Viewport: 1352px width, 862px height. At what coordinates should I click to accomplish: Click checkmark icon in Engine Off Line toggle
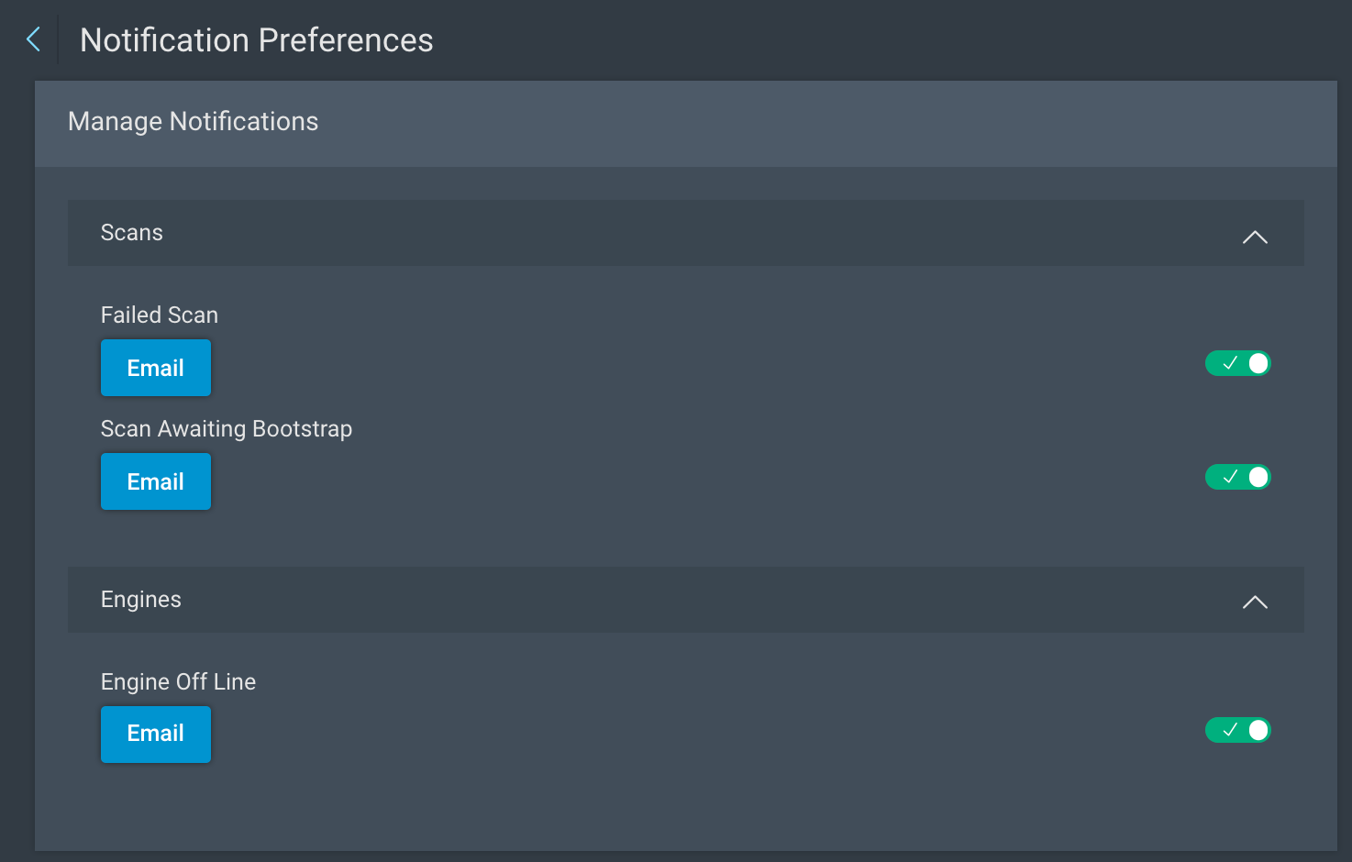[1230, 730]
